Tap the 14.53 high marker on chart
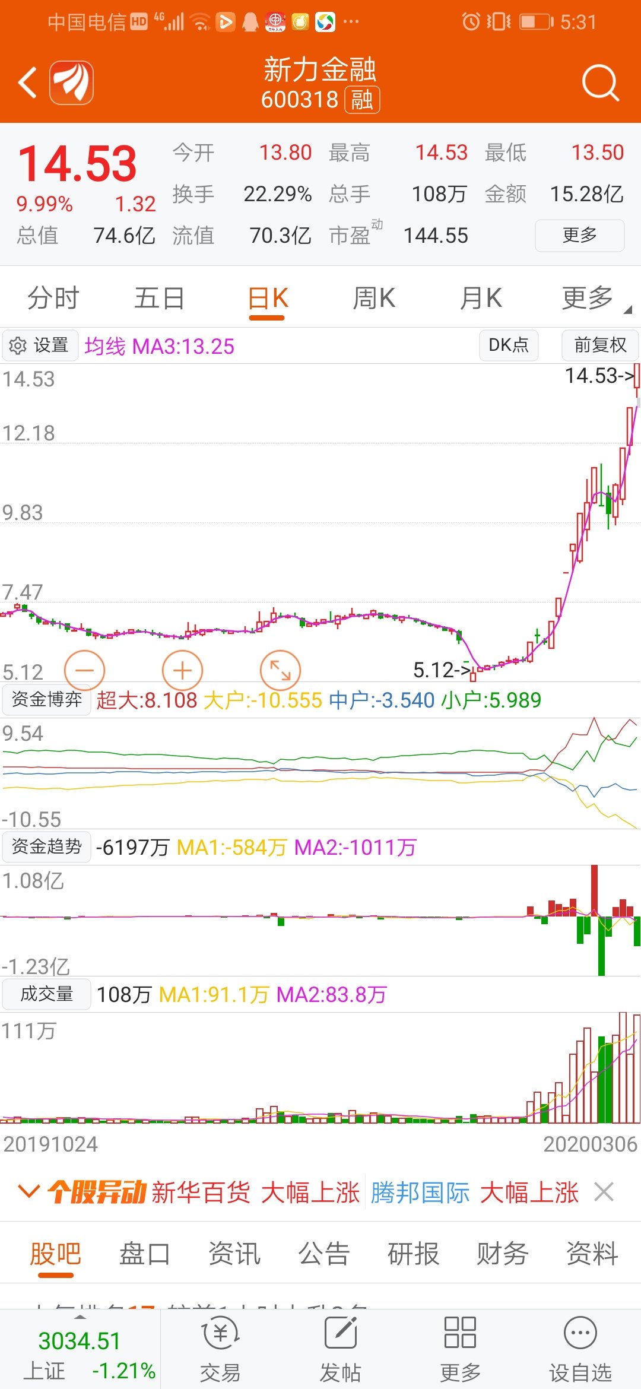Screen dimensions: 641x1389 point(599,375)
